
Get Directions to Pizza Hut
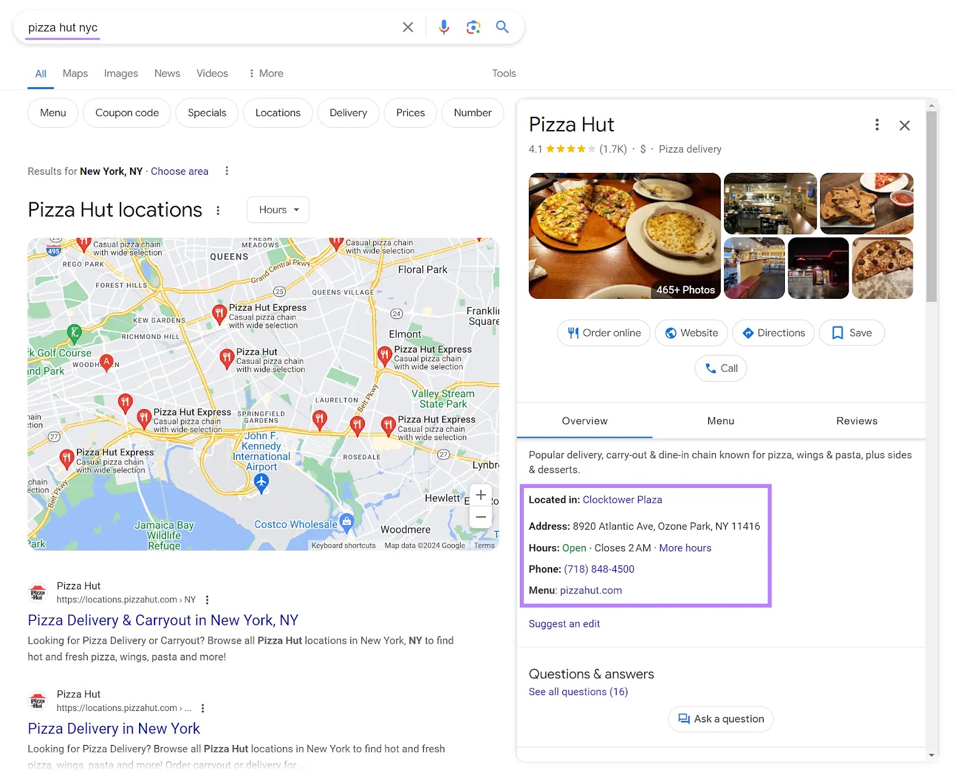click(x=774, y=333)
